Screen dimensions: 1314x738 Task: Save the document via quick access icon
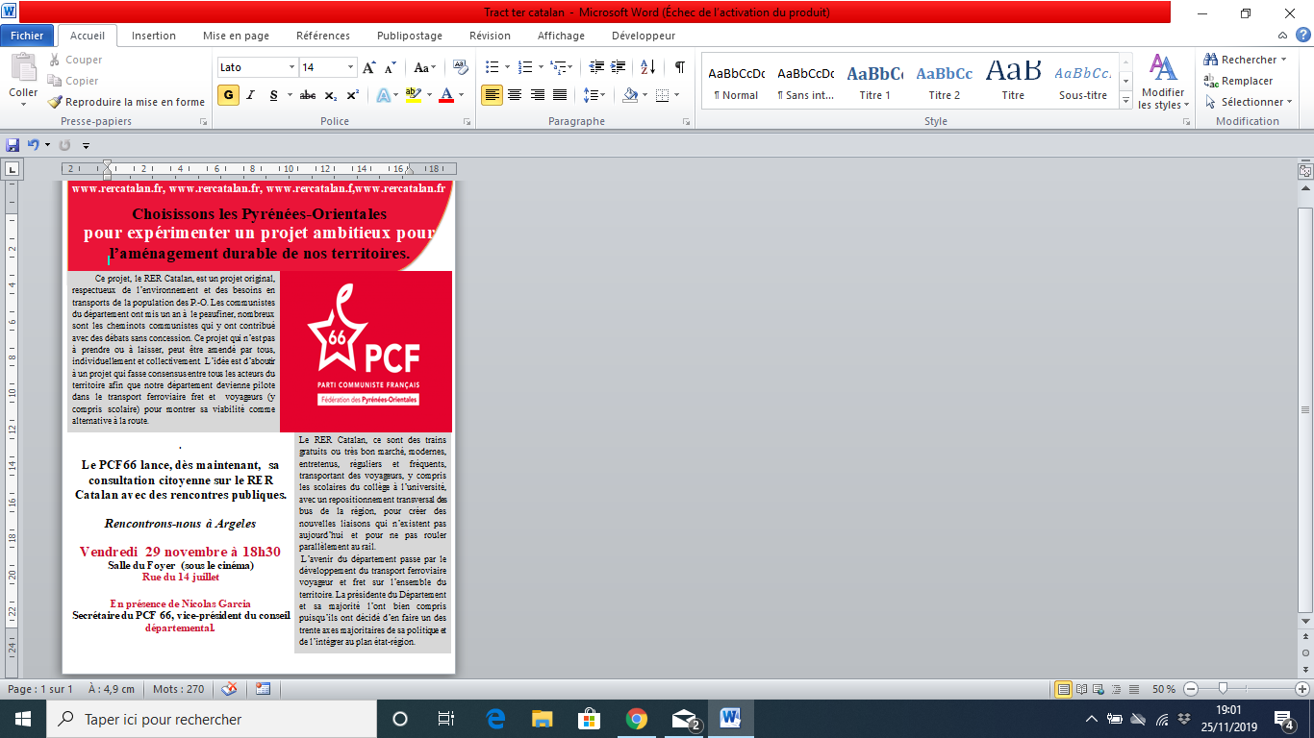[x=13, y=145]
